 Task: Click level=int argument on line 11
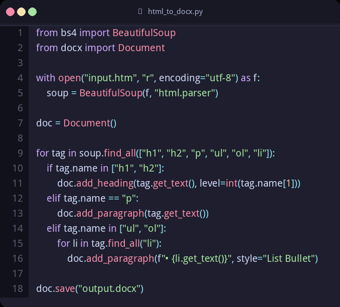click(219, 184)
